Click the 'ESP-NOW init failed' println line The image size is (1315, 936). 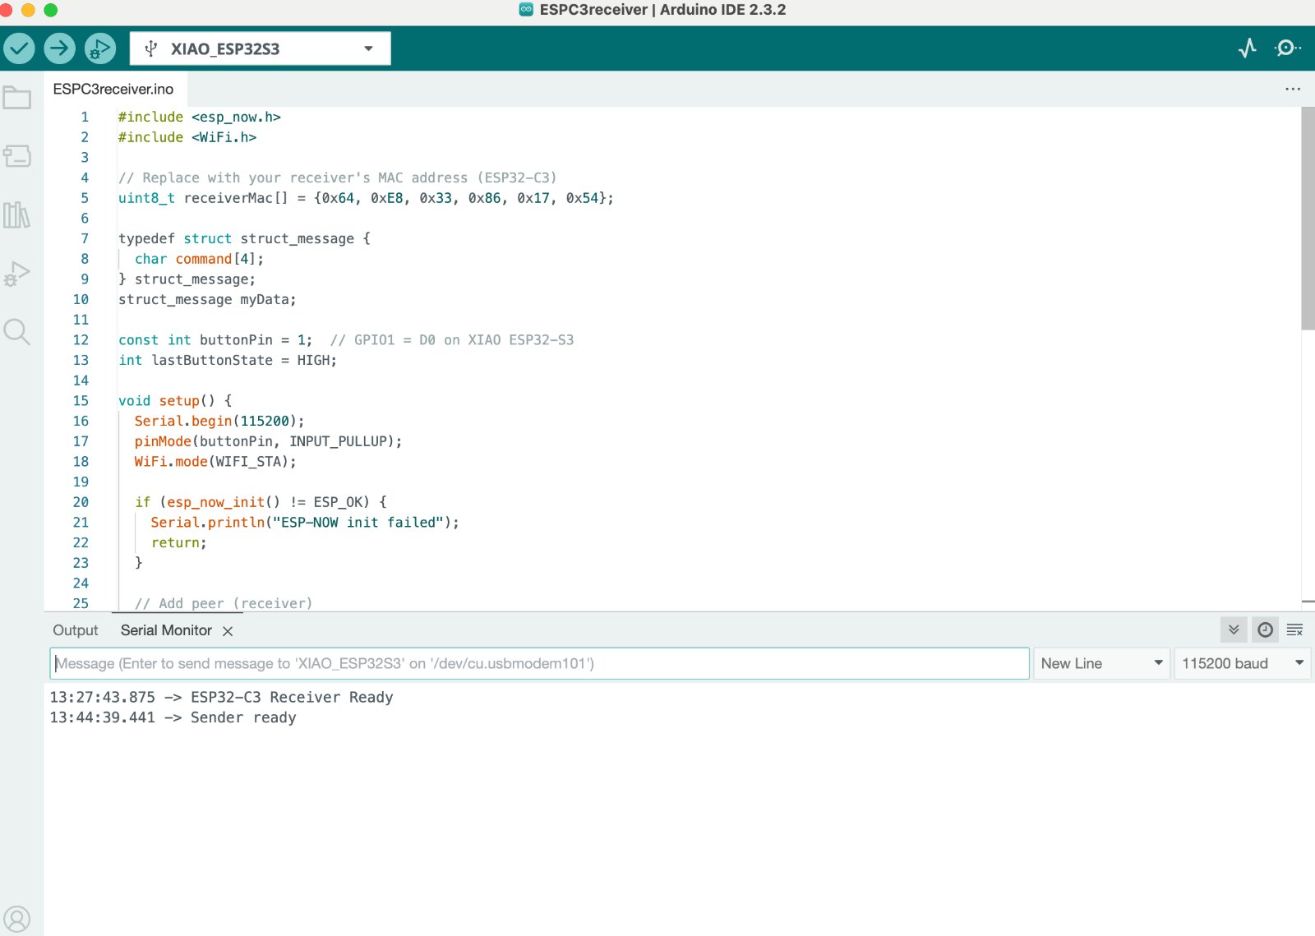click(305, 522)
